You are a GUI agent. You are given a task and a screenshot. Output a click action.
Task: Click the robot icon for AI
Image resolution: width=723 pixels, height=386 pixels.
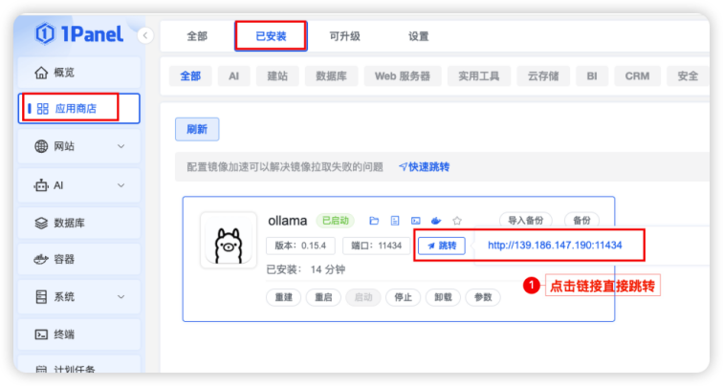41,185
